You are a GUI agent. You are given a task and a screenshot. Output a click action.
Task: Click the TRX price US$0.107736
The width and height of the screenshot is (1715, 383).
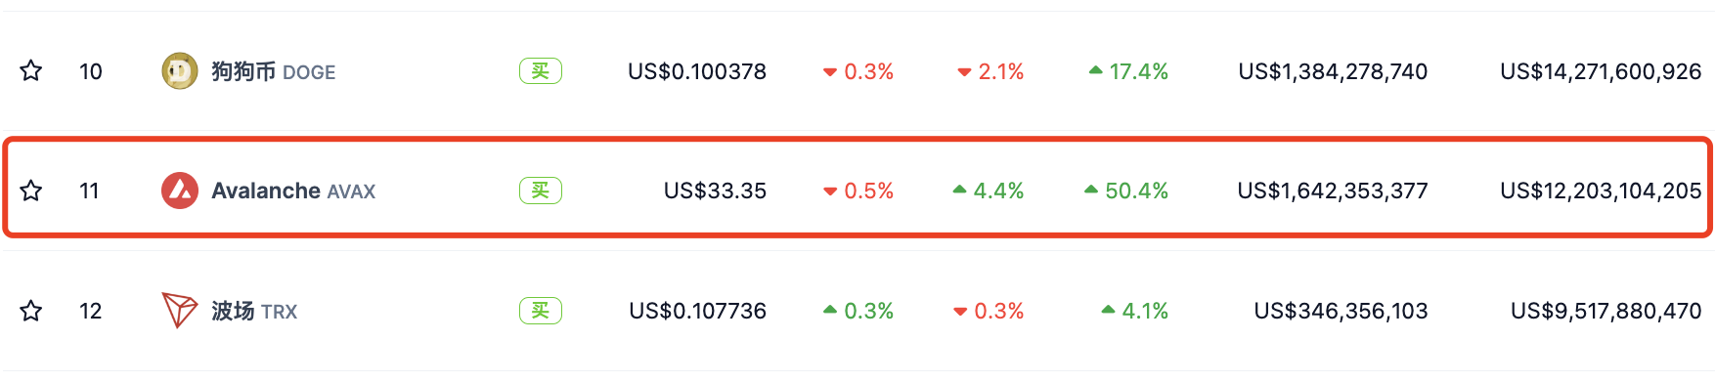[697, 311]
